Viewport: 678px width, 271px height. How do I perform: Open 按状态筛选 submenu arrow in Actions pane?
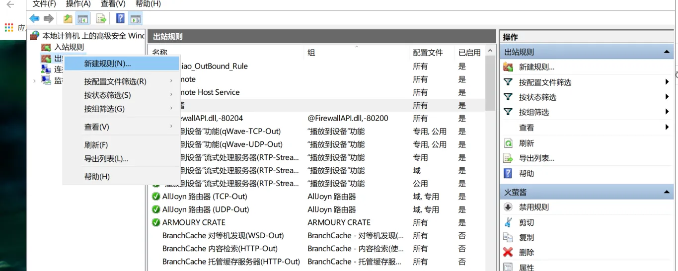pos(667,97)
